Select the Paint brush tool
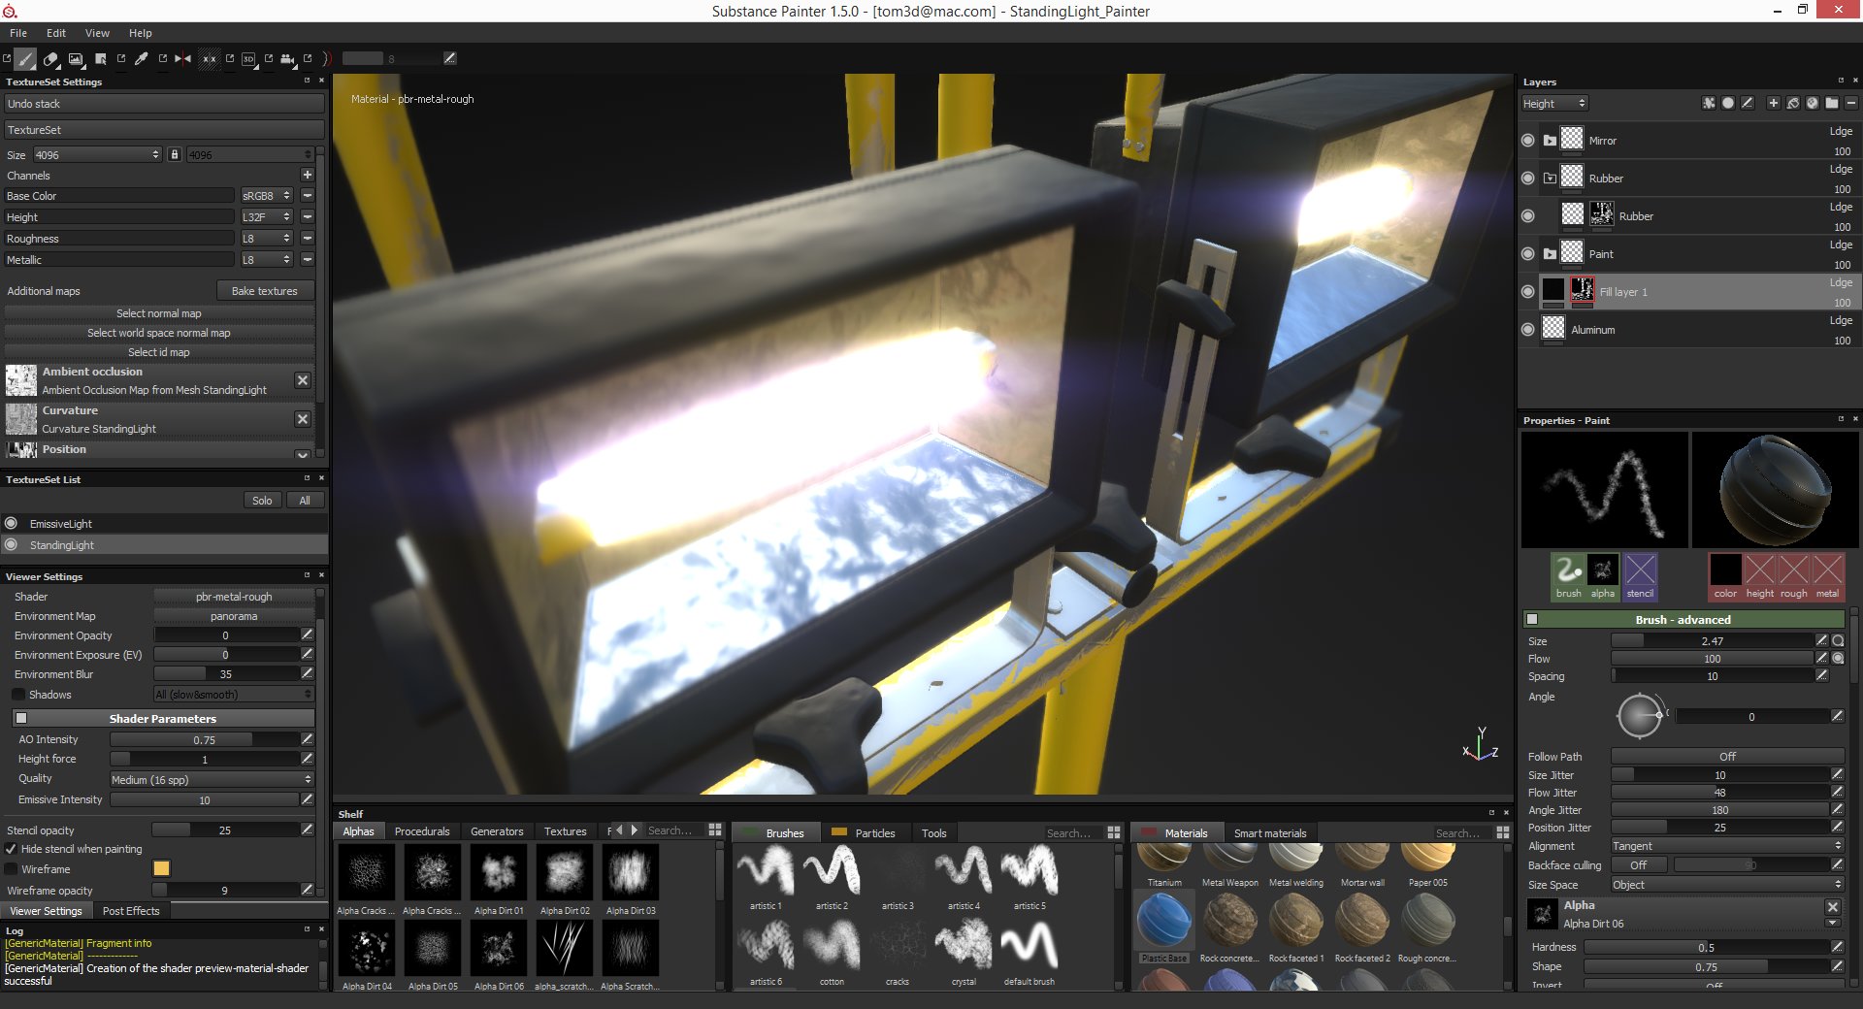The height and width of the screenshot is (1009, 1863). [25, 59]
